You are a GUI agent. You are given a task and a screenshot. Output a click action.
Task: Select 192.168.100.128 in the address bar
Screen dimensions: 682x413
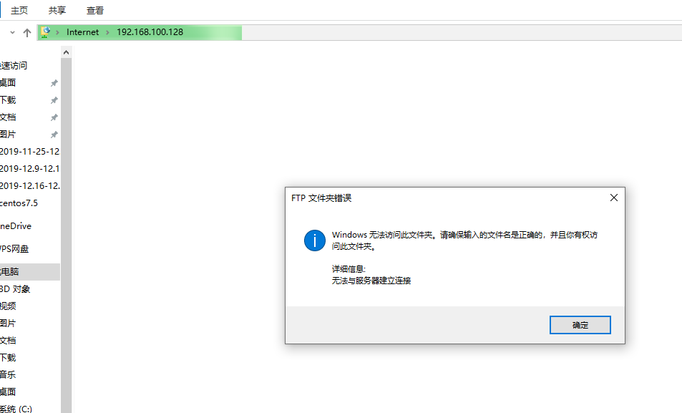click(x=150, y=32)
